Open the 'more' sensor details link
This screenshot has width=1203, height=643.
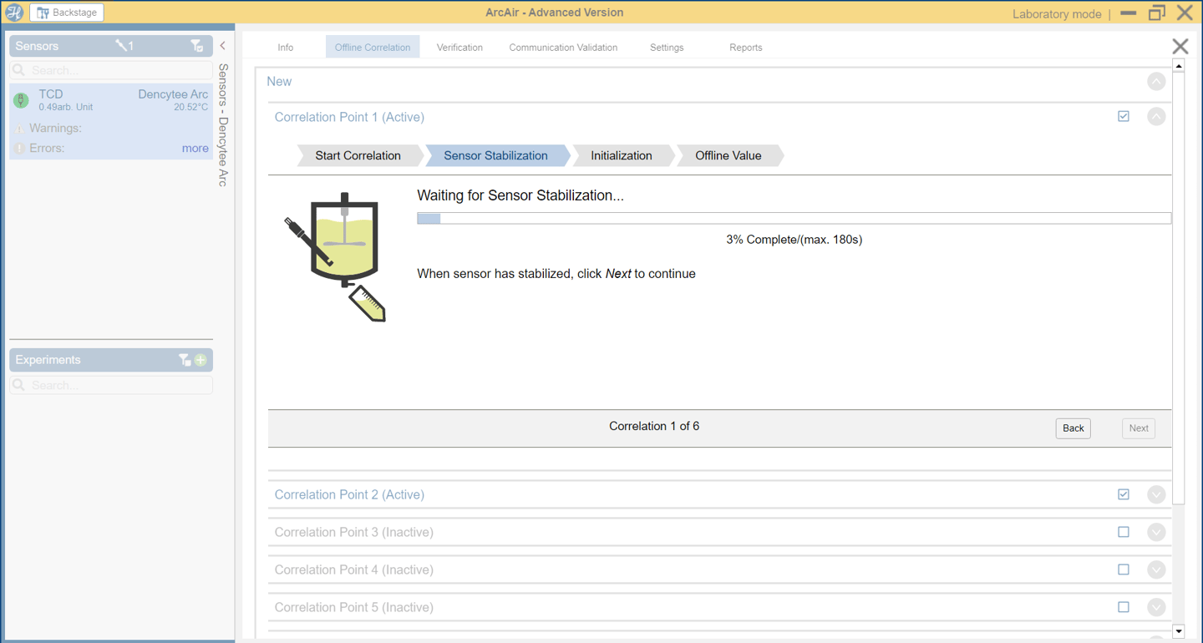pos(195,149)
